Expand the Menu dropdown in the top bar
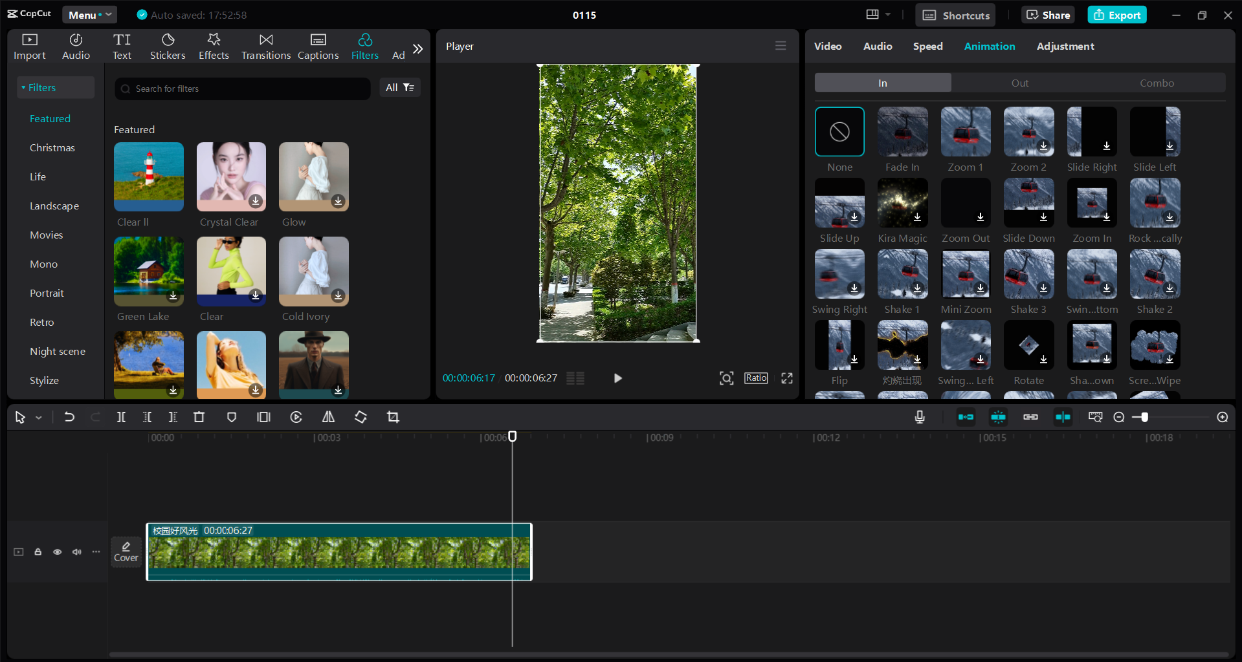 click(89, 14)
